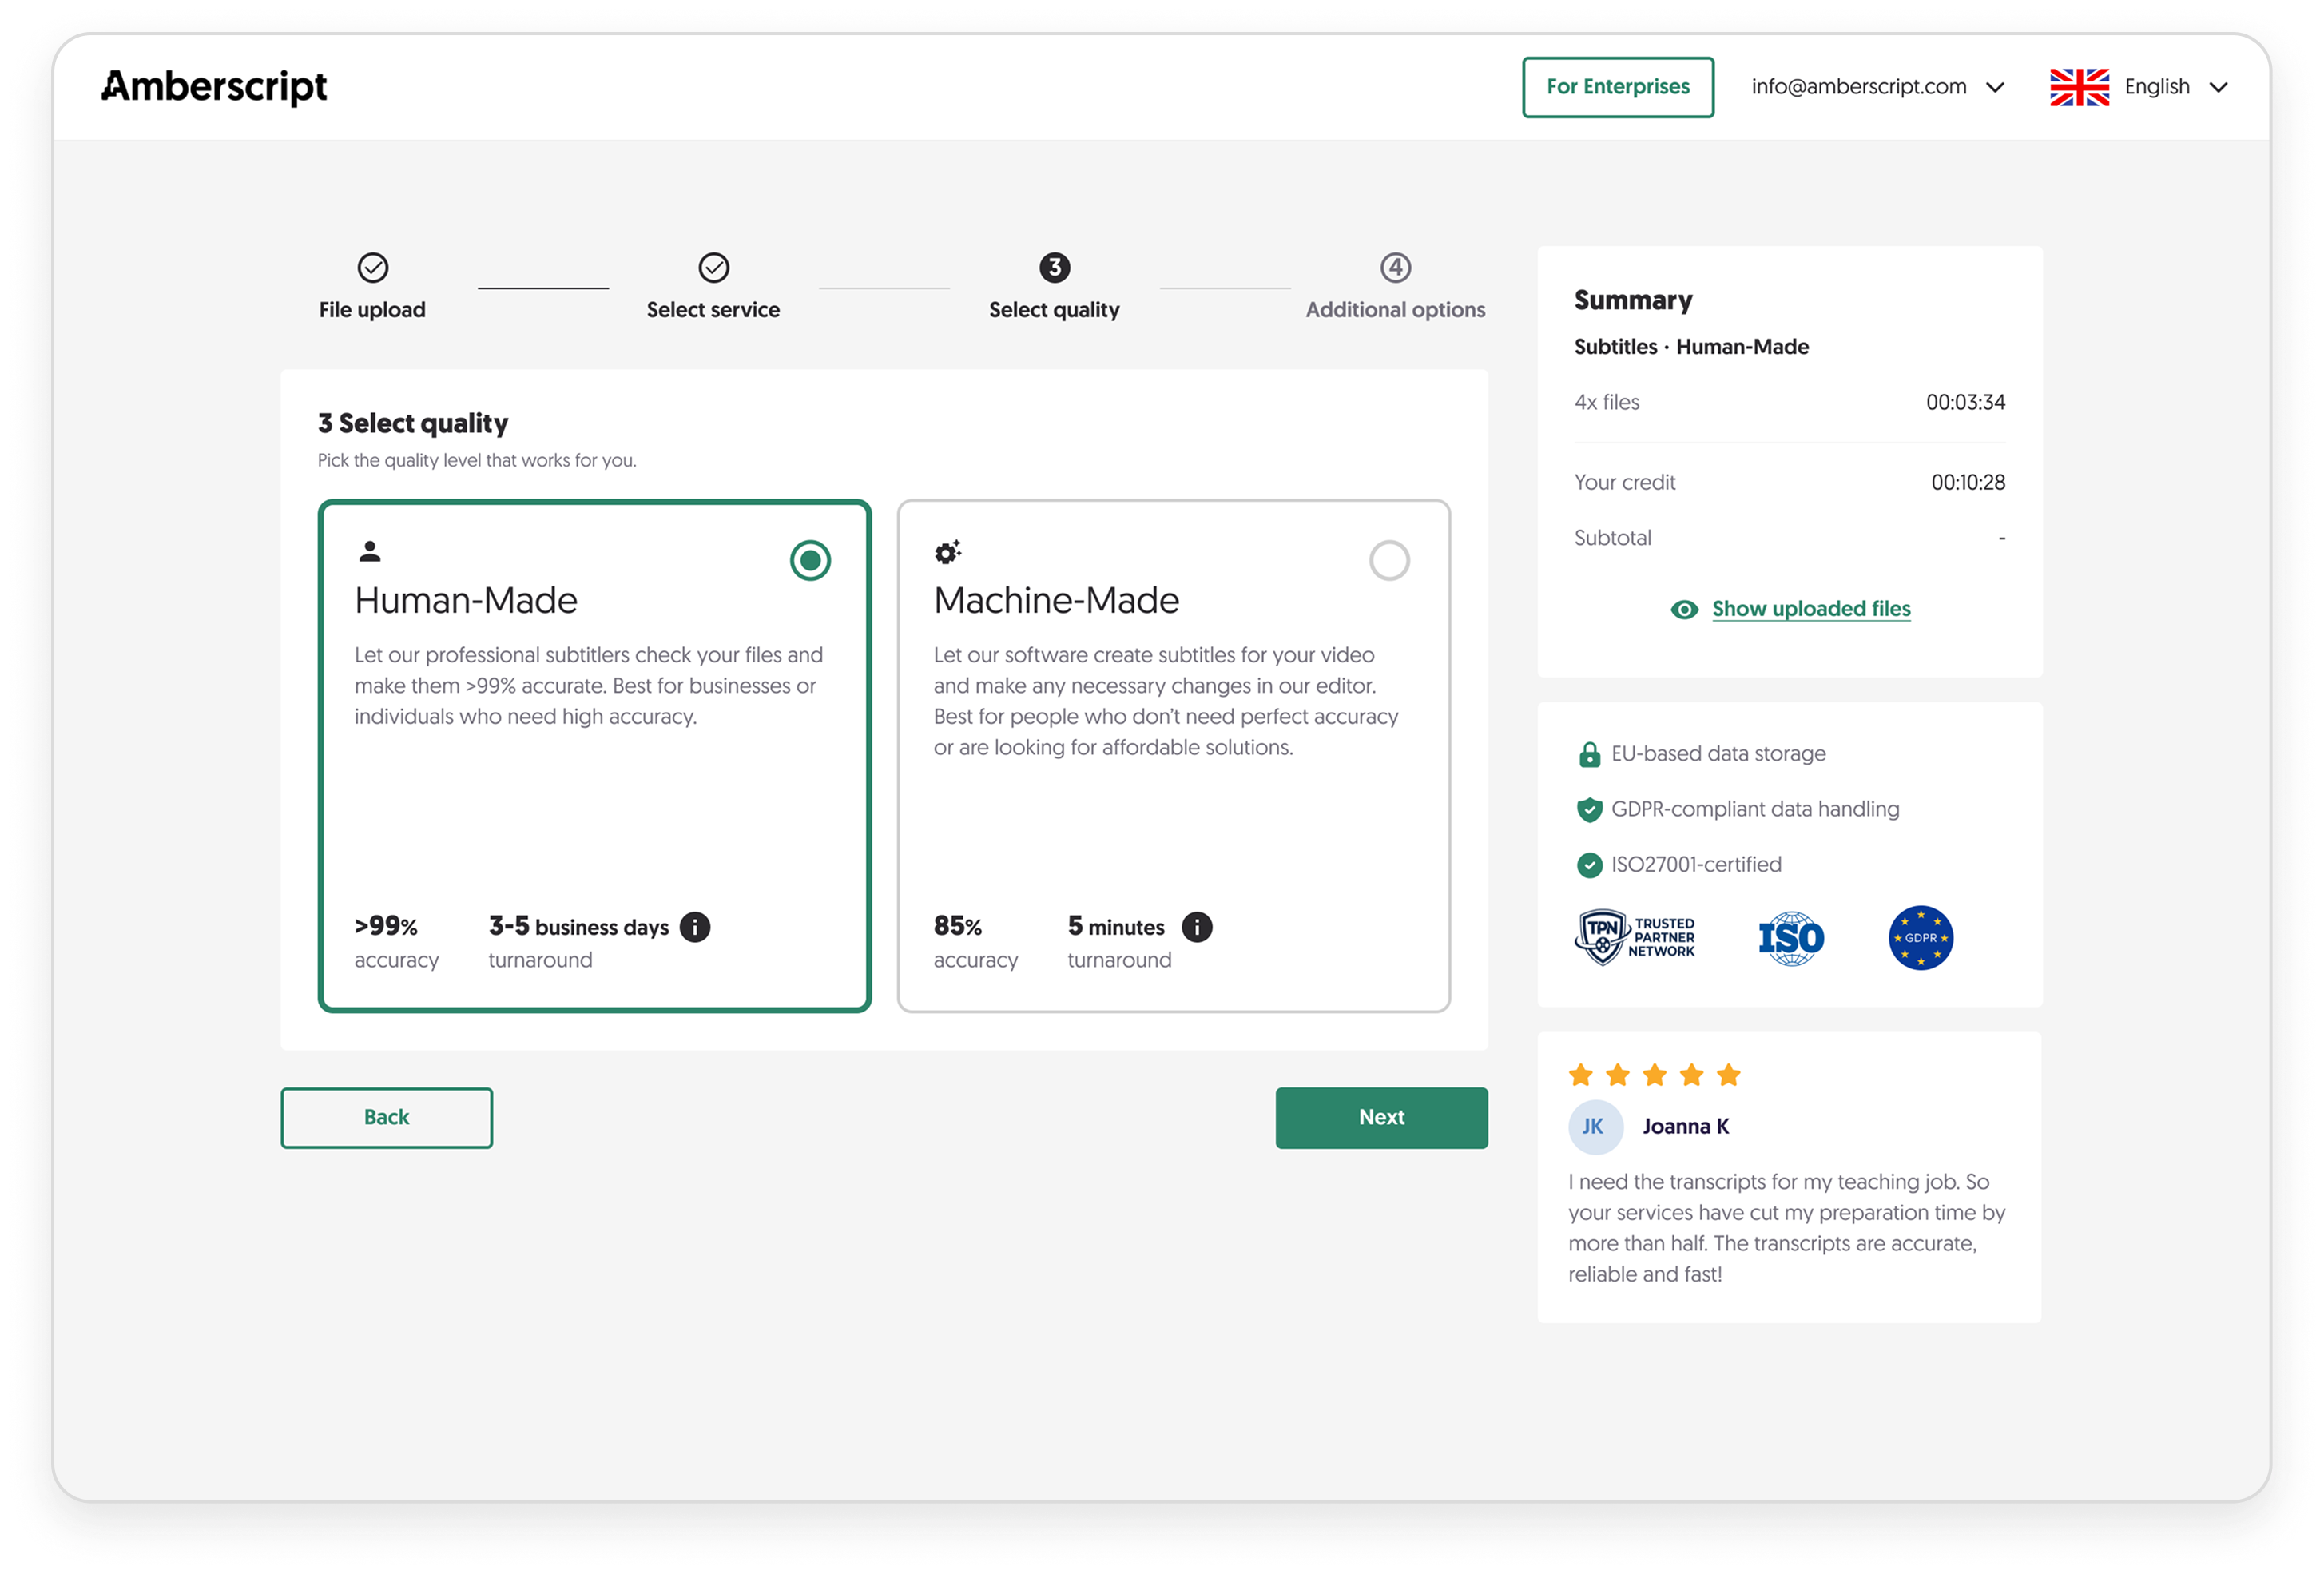2324x1574 pixels.
Task: Go to the Select service step
Action: click(713, 267)
